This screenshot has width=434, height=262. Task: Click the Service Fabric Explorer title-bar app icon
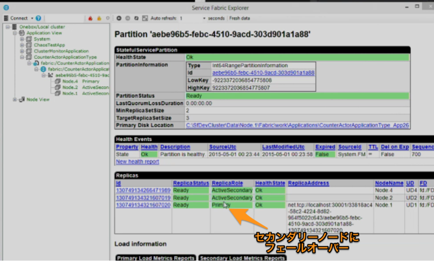click(6, 8)
